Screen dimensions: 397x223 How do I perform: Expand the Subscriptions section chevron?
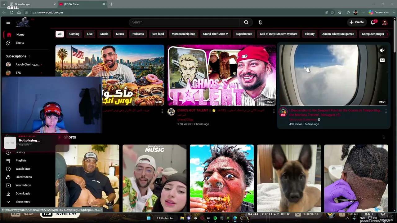pyautogui.click(x=29, y=56)
